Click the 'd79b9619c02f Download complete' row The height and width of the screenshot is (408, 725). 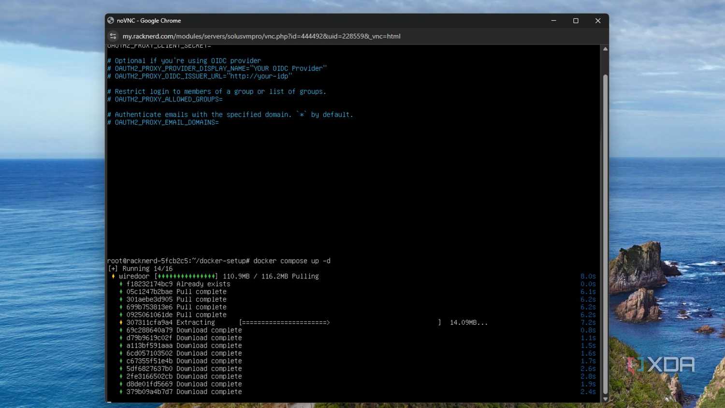click(x=181, y=338)
